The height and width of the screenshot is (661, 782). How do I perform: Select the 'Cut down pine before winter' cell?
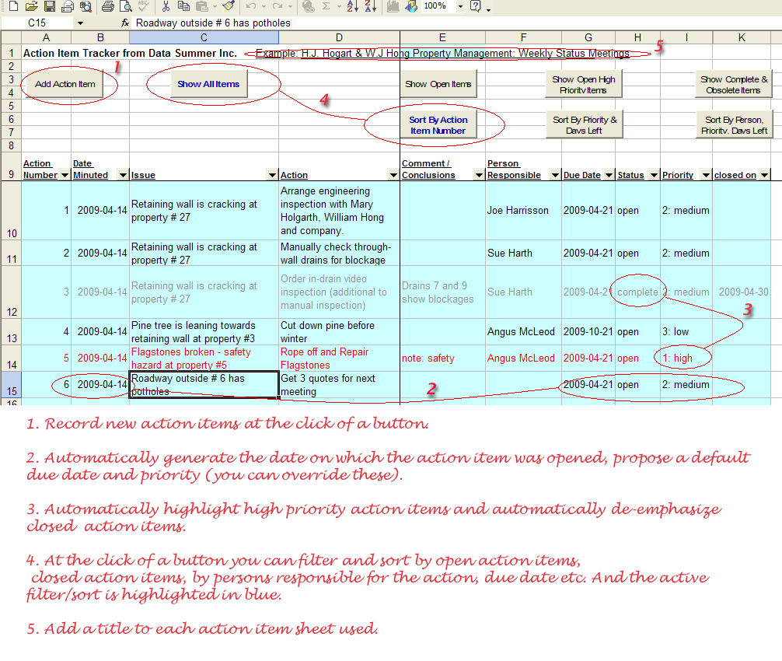(x=339, y=332)
